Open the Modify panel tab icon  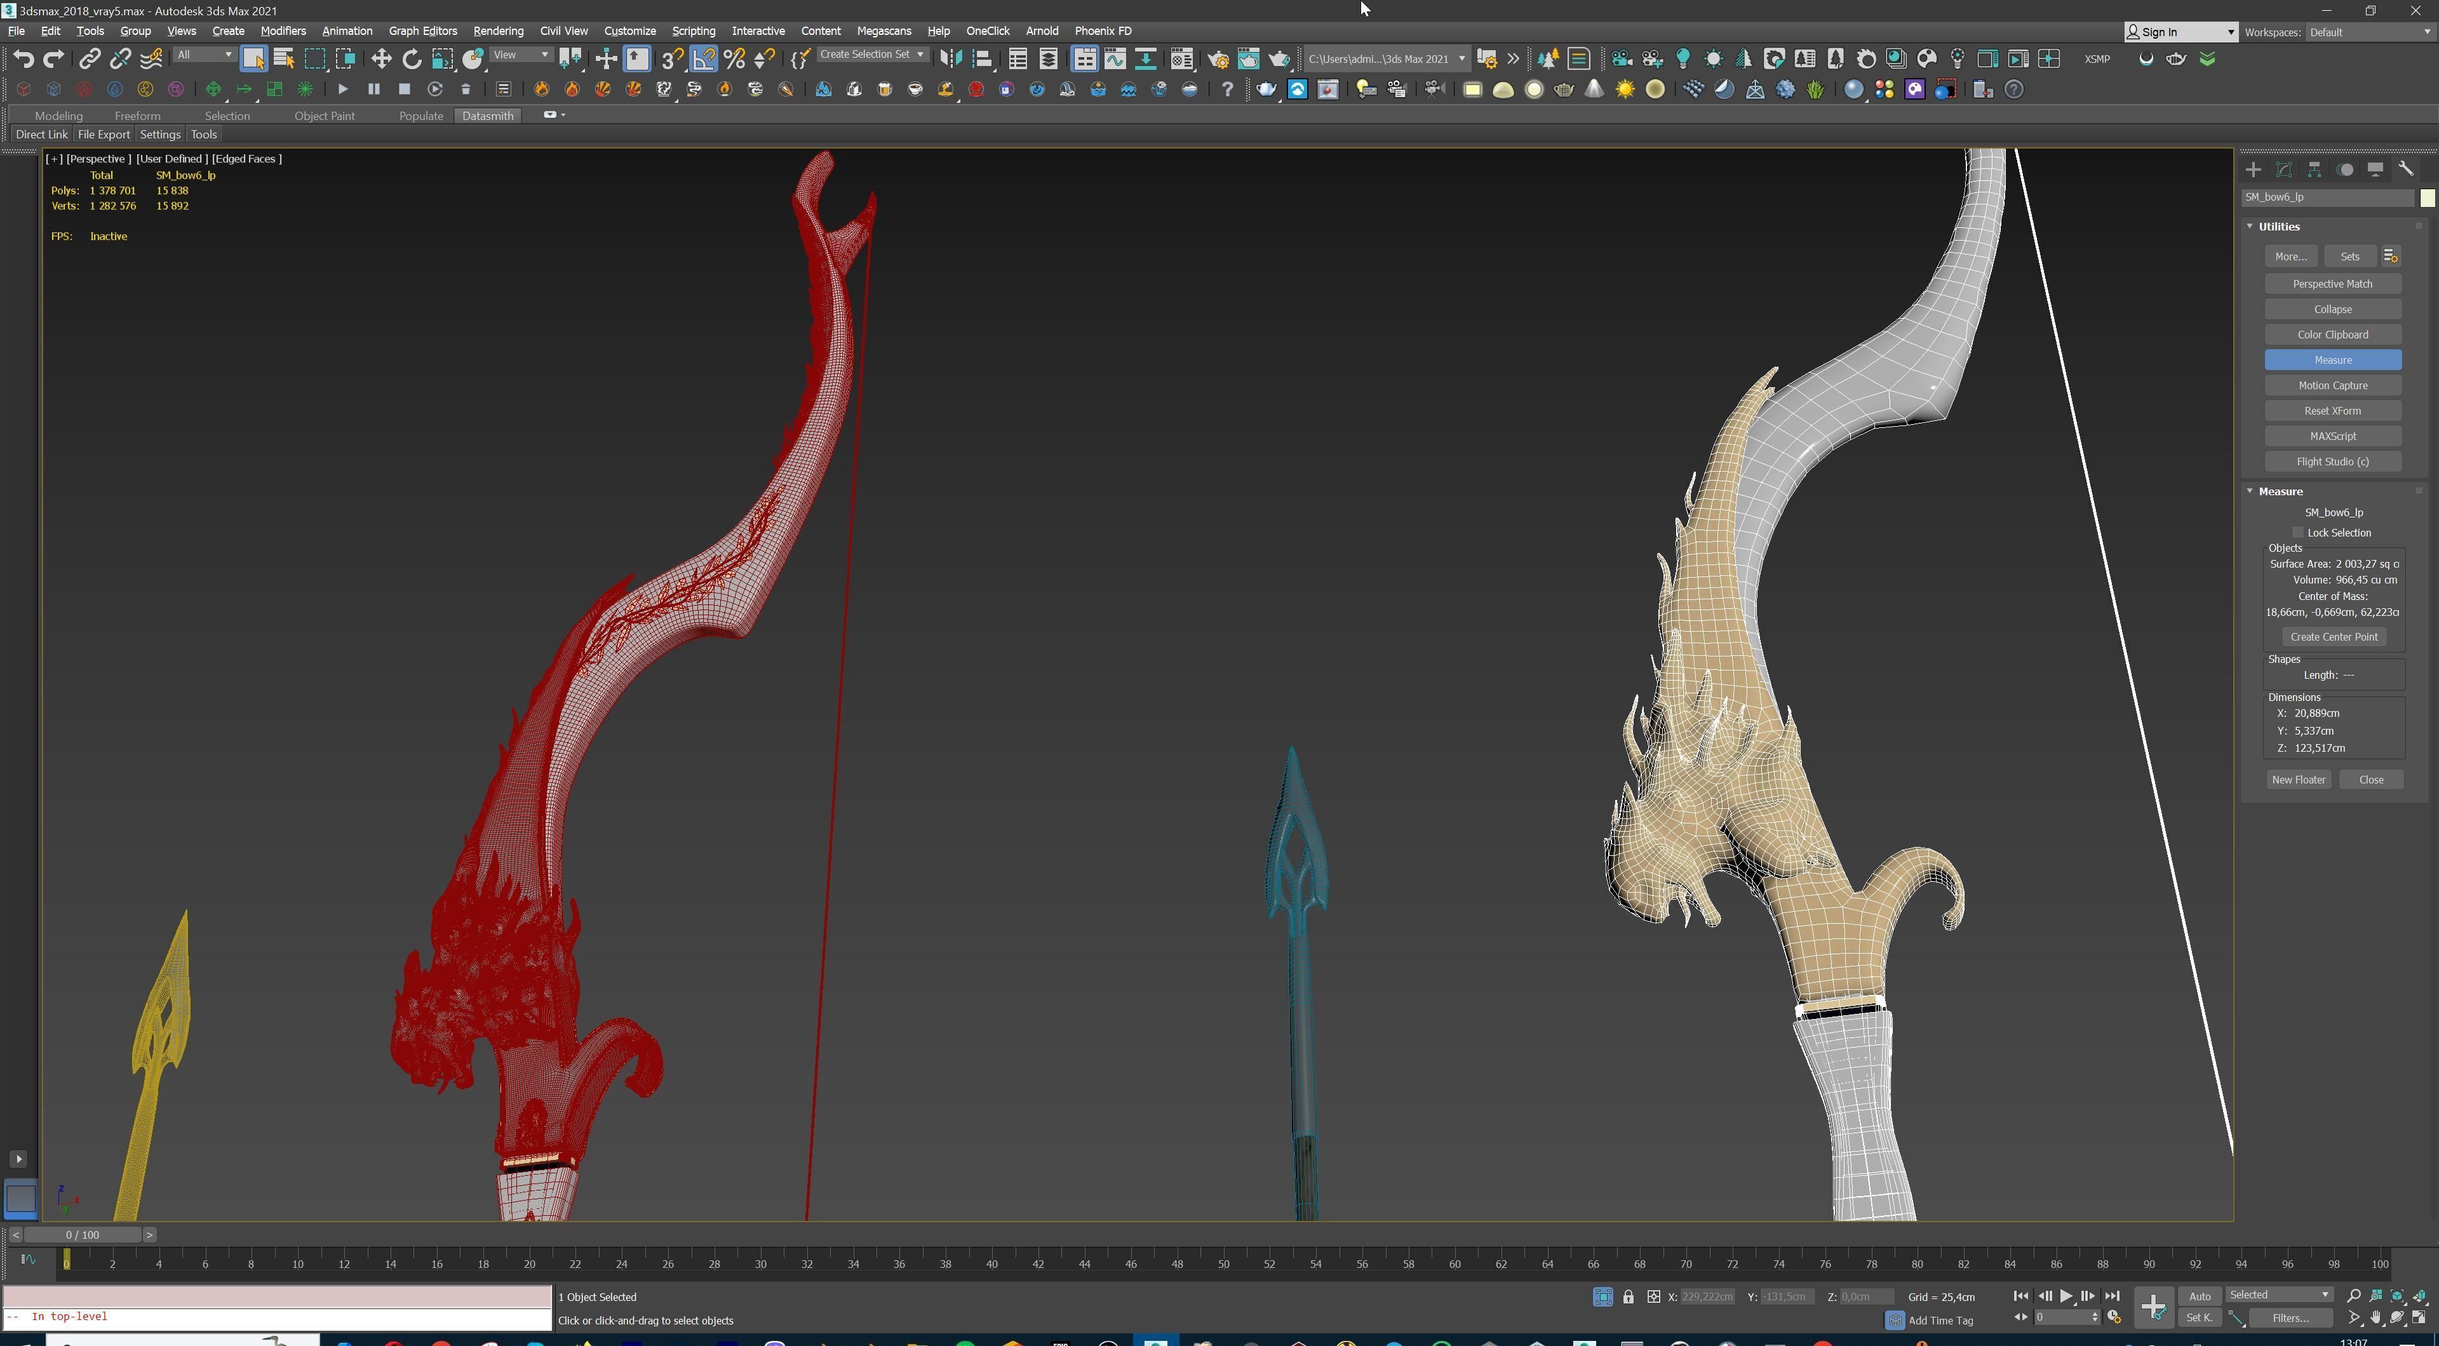pyautogui.click(x=2284, y=170)
